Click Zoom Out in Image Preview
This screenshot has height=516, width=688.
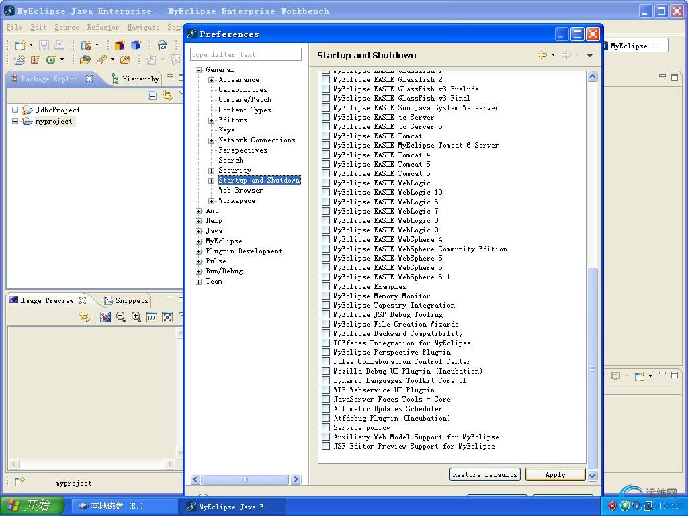click(x=121, y=317)
